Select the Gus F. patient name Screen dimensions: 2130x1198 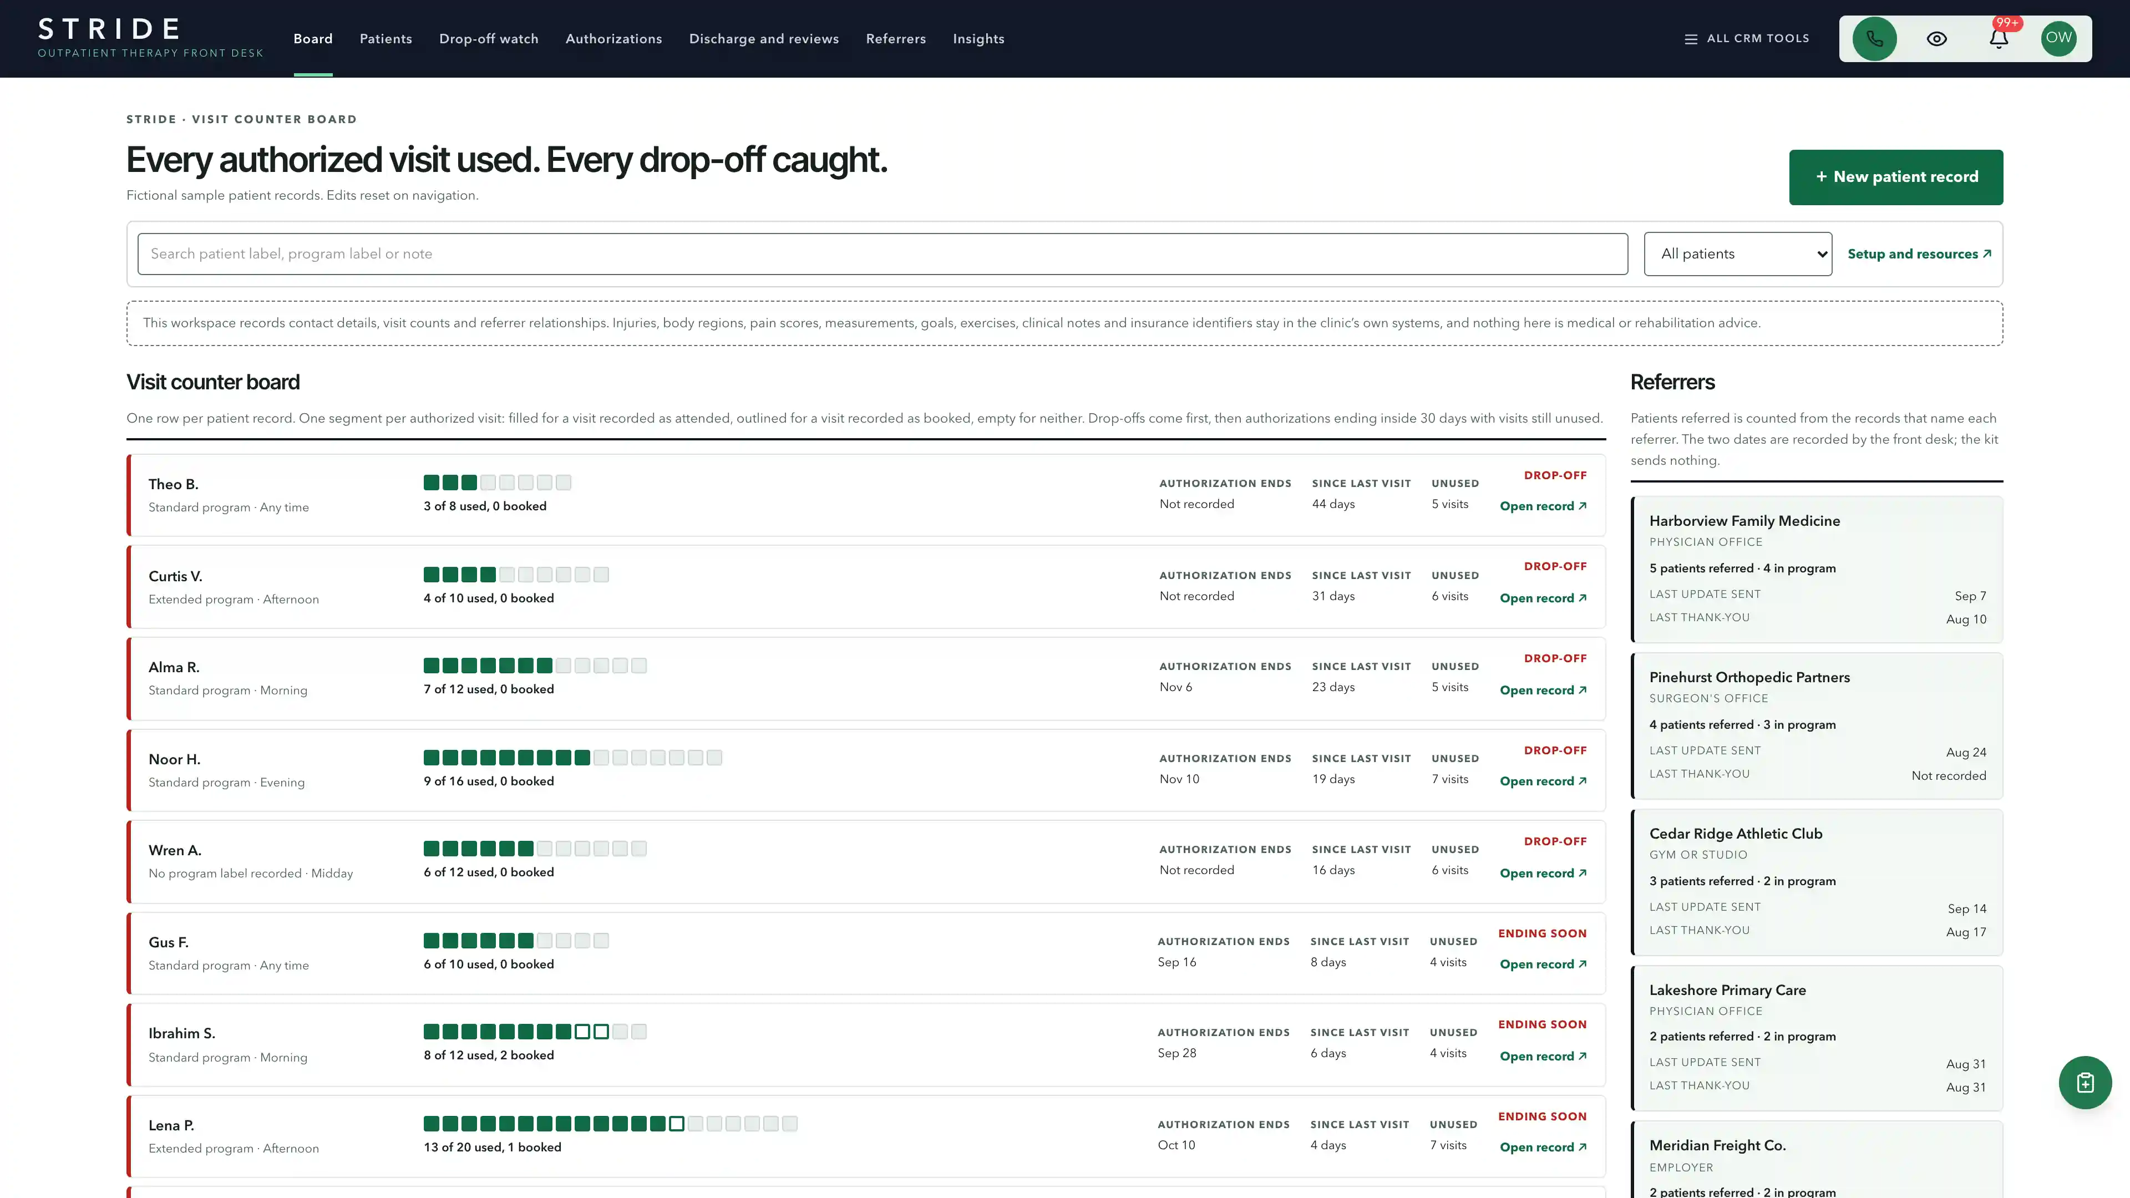(x=169, y=942)
